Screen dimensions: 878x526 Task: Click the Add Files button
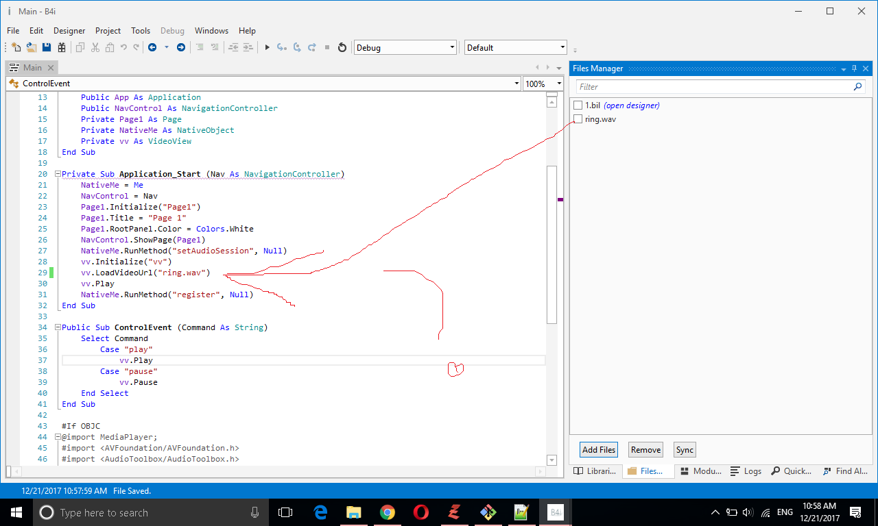pos(599,450)
